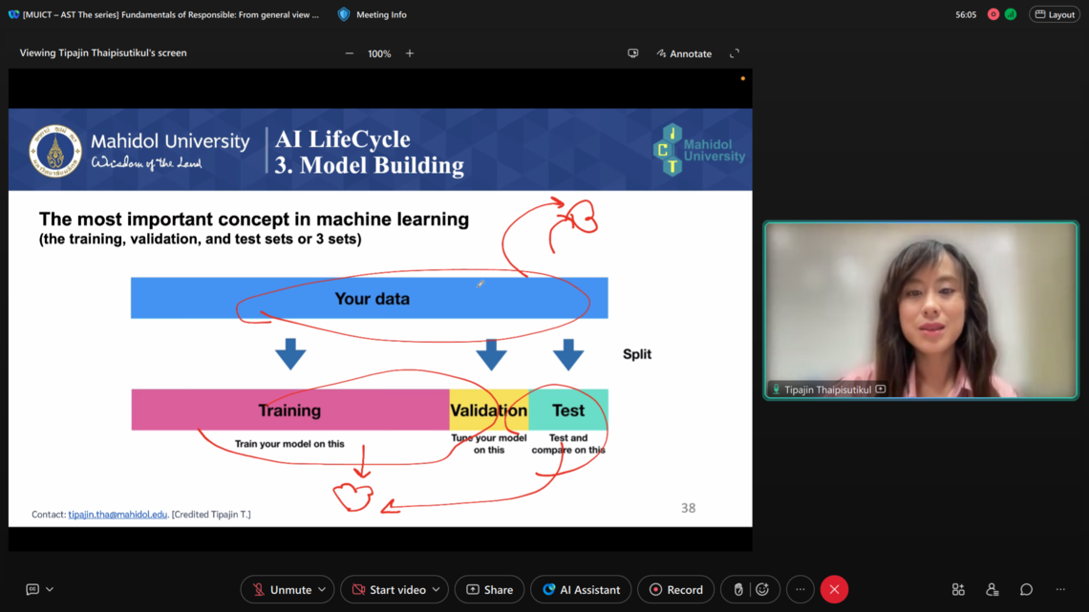Open the Chat panel

(x=1026, y=590)
